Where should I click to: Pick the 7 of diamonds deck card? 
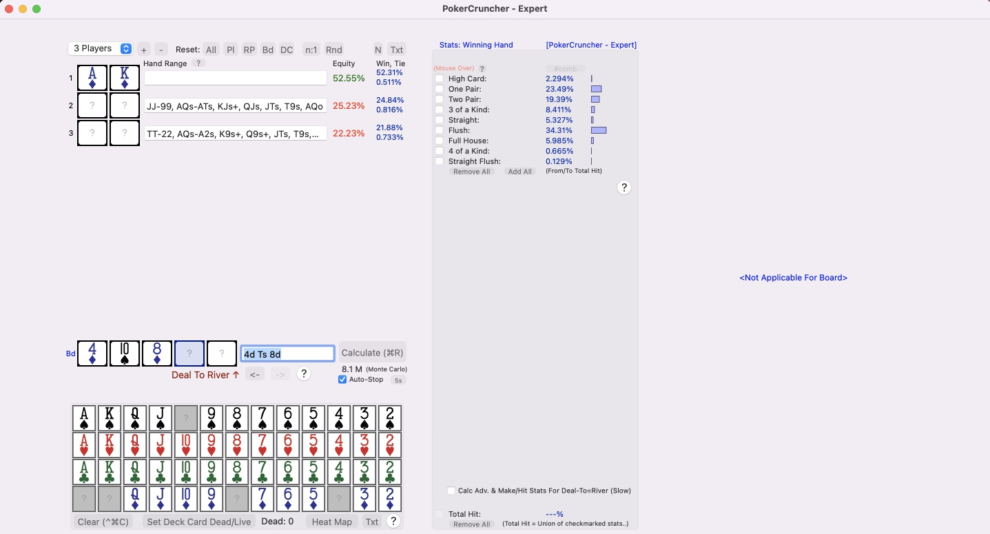point(262,499)
